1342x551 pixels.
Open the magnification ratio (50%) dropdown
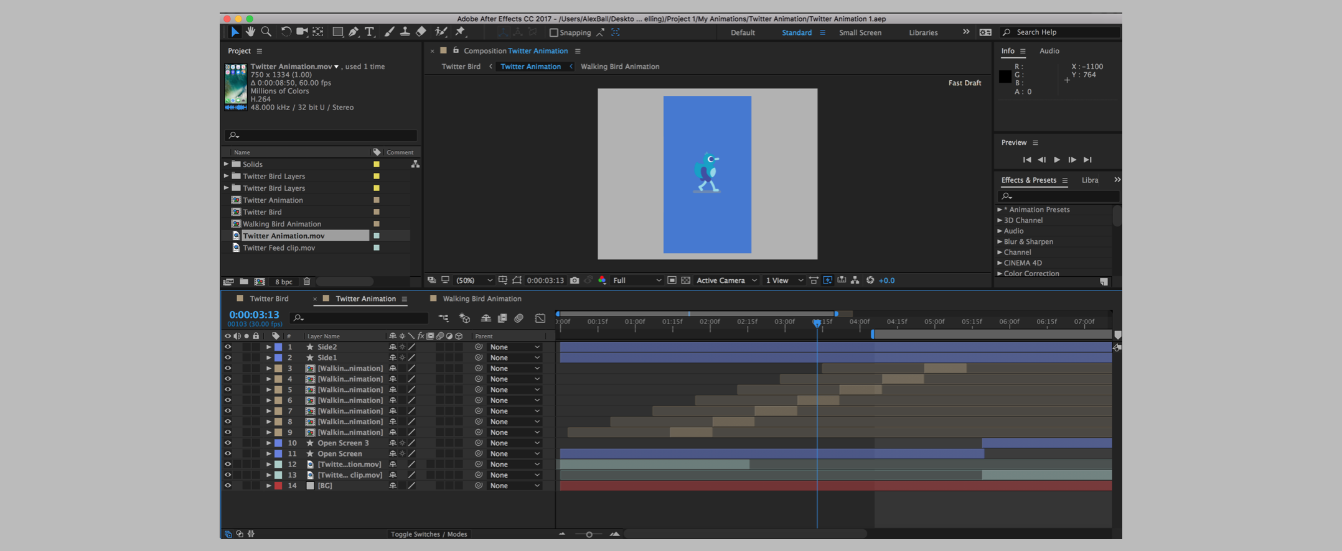[474, 280]
